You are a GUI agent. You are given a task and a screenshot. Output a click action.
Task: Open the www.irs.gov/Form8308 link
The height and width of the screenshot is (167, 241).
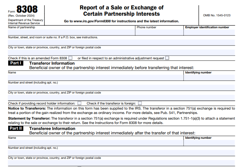tap(93, 21)
